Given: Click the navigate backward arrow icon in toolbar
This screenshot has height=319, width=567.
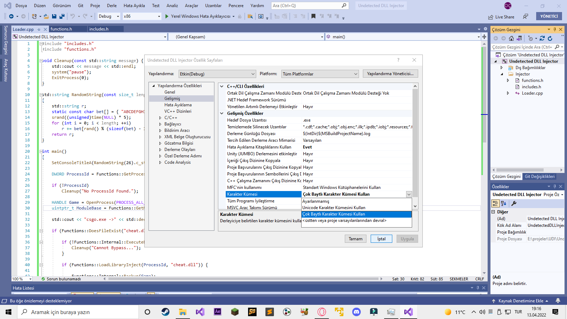Looking at the screenshot, I should pyautogui.click(x=11, y=16).
